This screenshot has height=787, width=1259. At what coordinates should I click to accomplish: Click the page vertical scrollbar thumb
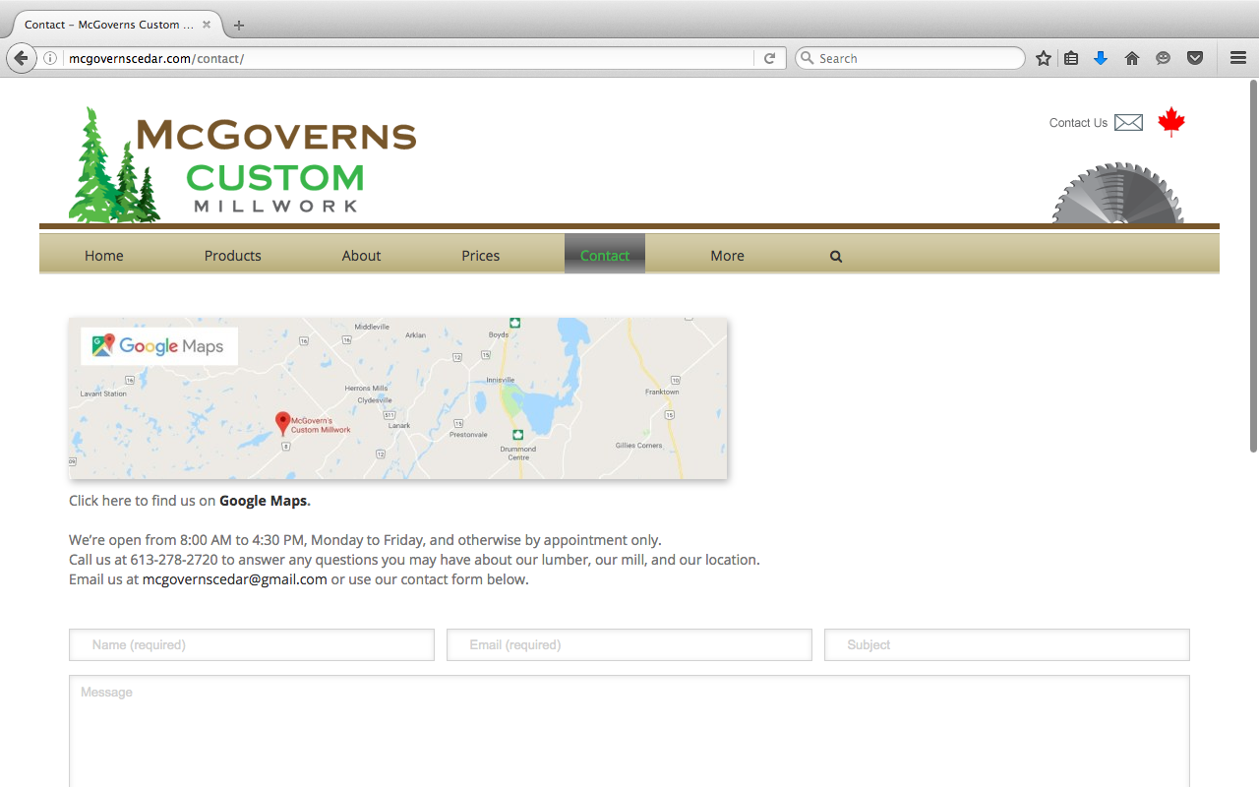[1253, 266]
